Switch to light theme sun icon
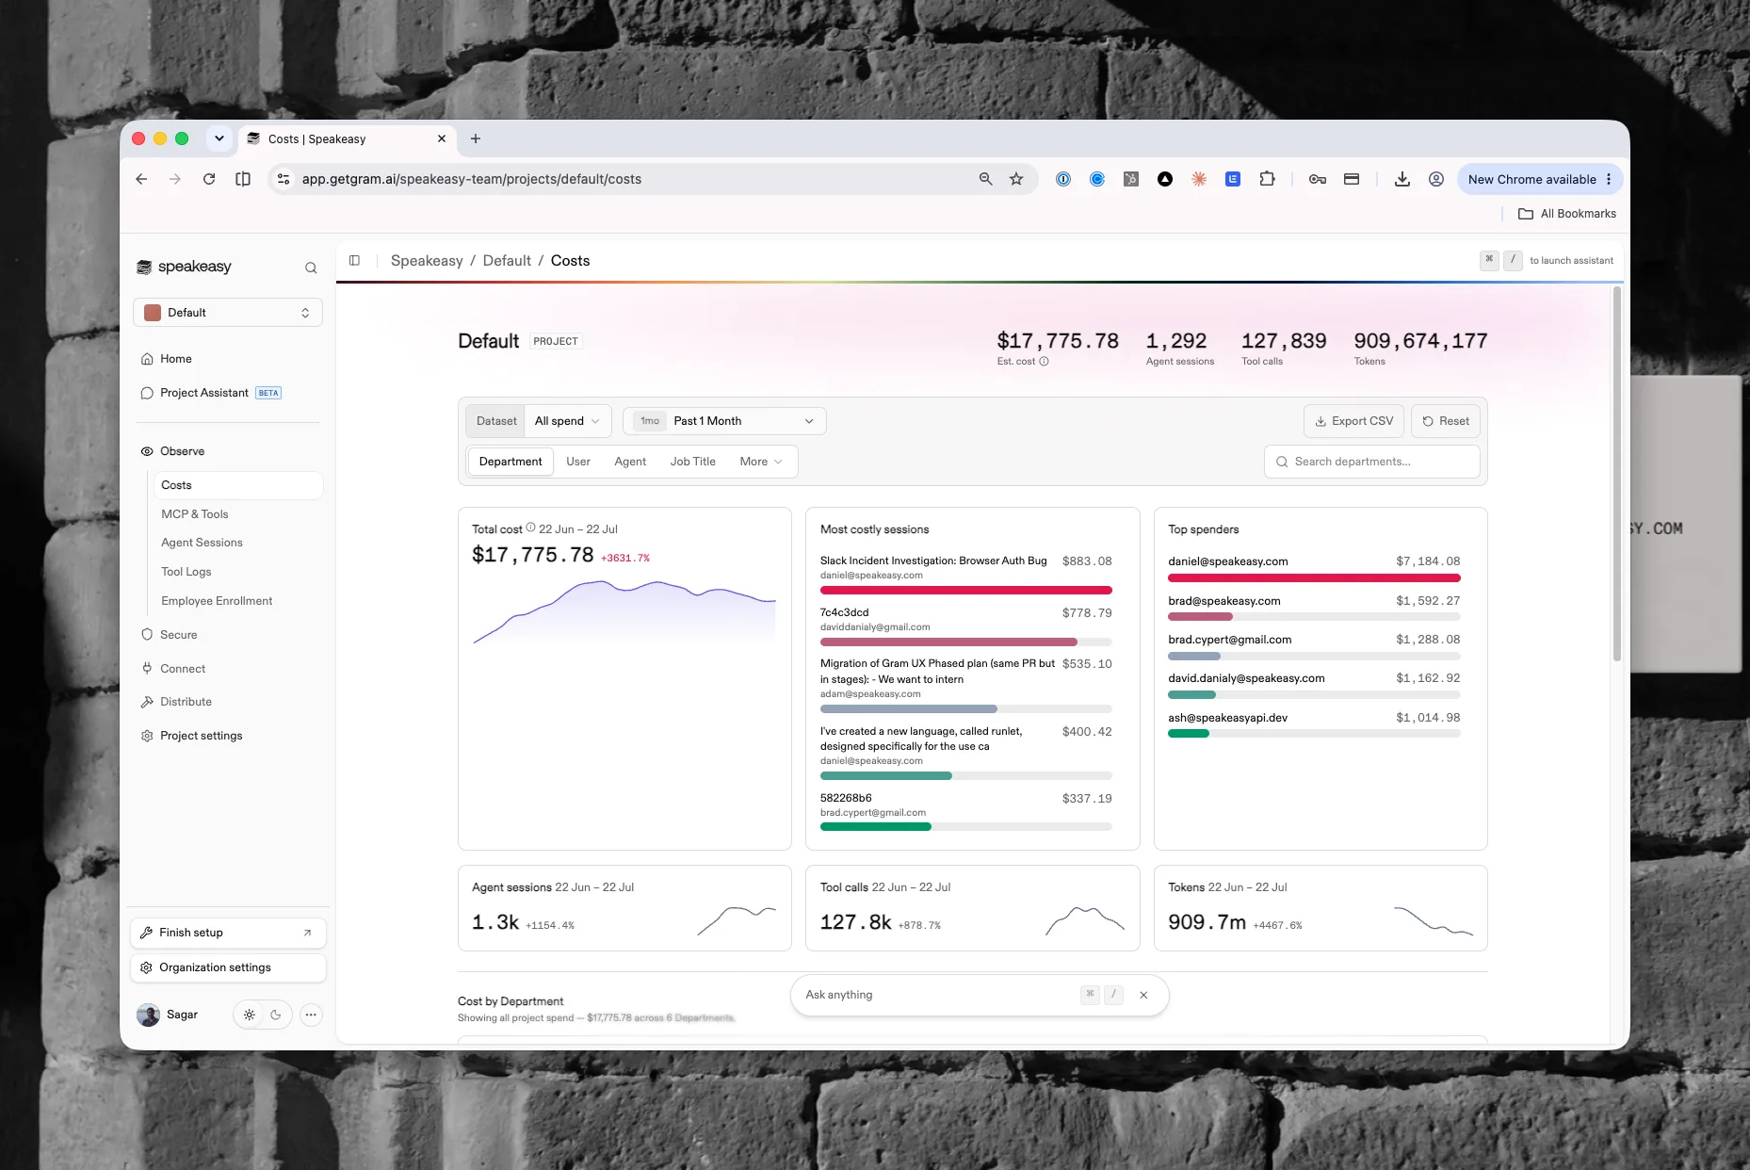 click(249, 1015)
